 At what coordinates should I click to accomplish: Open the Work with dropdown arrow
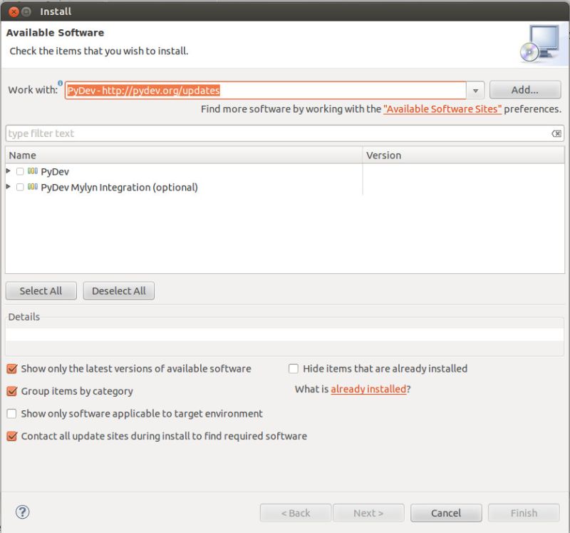pos(475,91)
